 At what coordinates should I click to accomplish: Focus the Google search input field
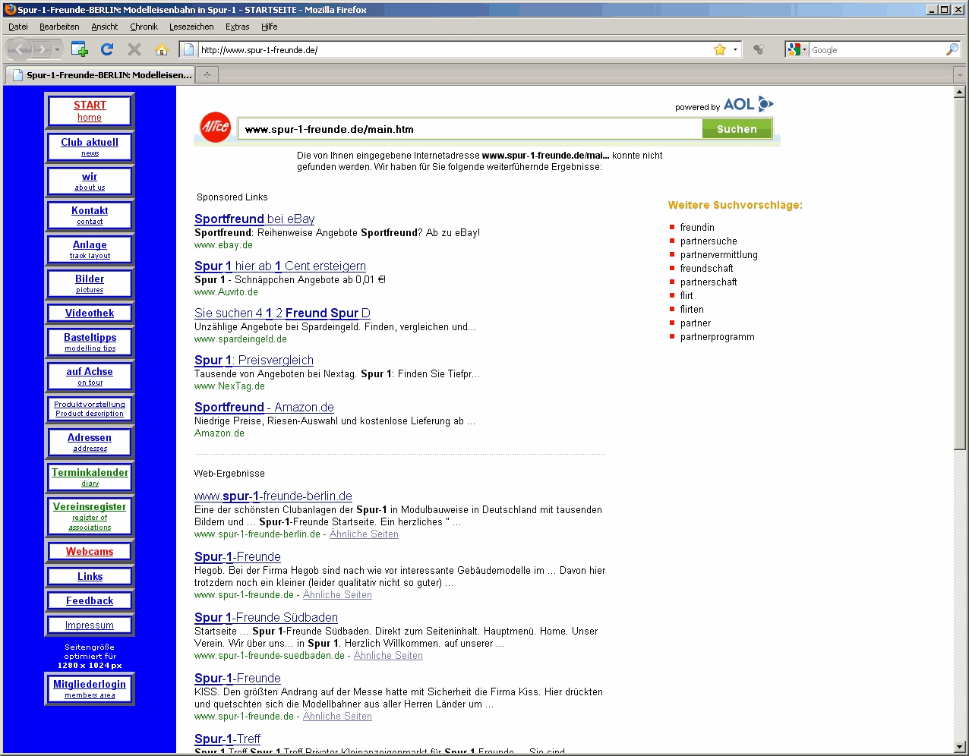tap(877, 50)
